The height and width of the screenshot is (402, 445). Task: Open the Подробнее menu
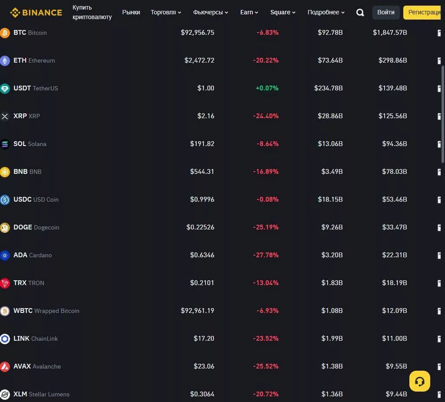[x=326, y=13]
